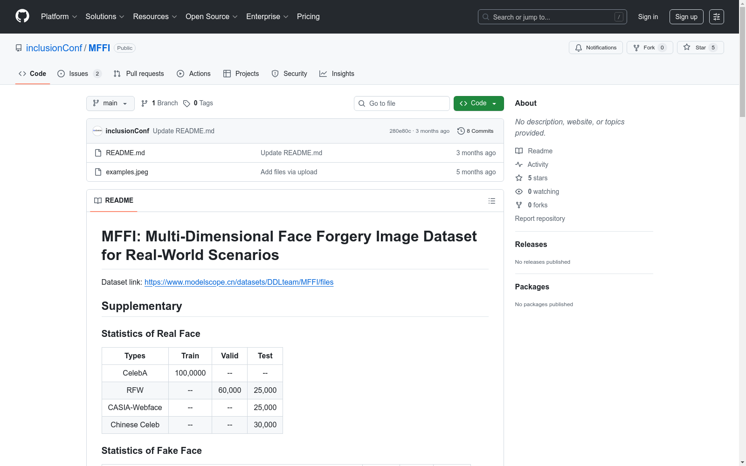Image resolution: width=746 pixels, height=466 pixels.
Task: Fork the MFFI repository
Action: [x=649, y=48]
